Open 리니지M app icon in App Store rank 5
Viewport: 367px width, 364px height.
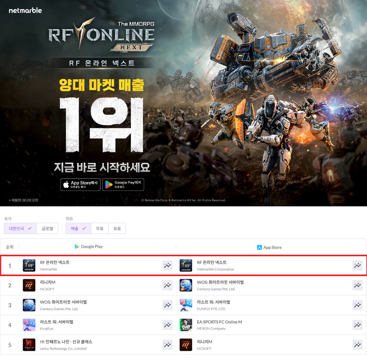click(x=186, y=345)
